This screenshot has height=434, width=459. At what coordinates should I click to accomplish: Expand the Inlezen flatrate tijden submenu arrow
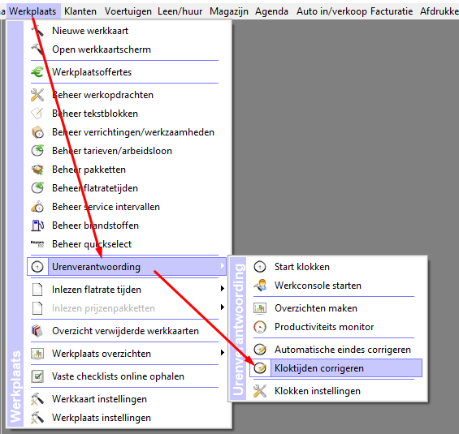(x=222, y=289)
